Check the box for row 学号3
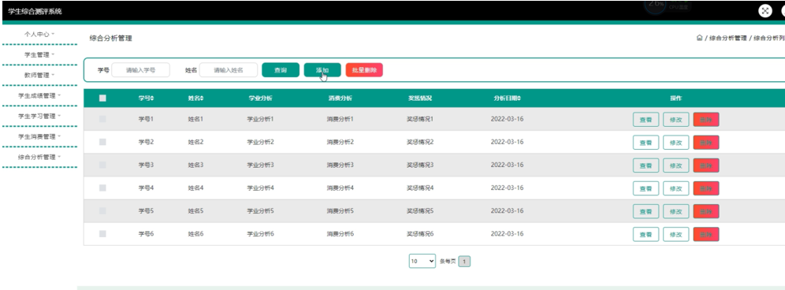 click(x=102, y=165)
